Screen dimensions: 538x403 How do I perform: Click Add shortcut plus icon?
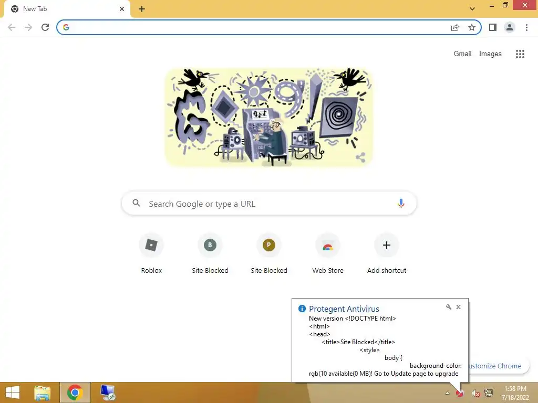[387, 245]
